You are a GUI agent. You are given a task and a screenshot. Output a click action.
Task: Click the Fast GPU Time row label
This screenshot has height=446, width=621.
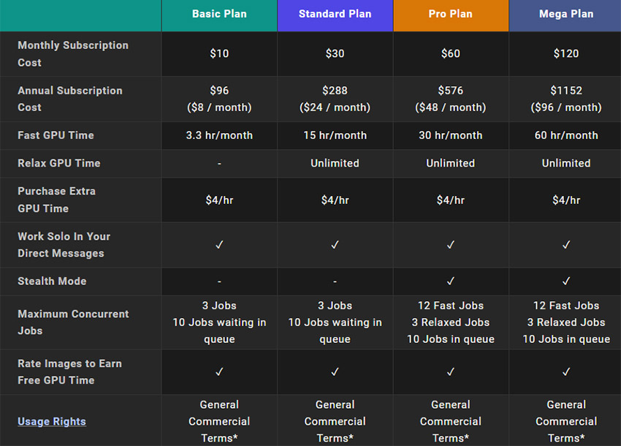[56, 135]
